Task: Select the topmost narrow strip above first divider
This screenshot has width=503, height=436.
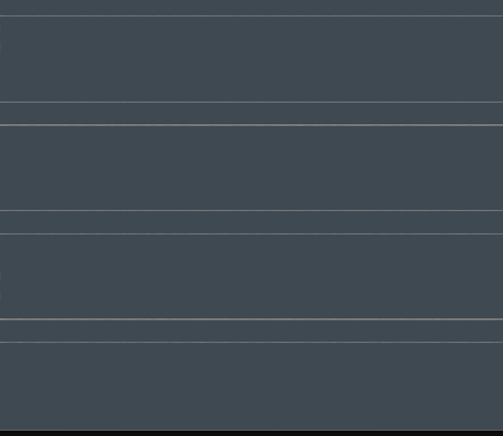Action: click(251, 7)
